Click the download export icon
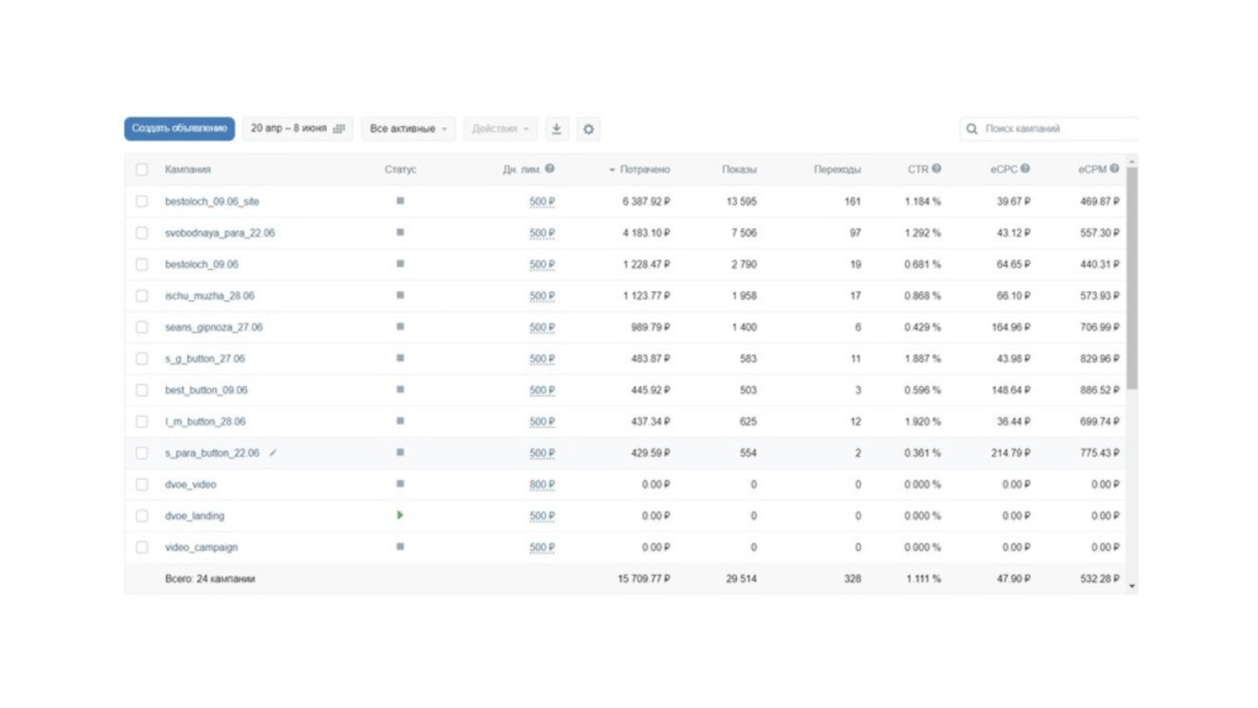Viewport: 1258px width, 708px height. pyautogui.click(x=557, y=129)
